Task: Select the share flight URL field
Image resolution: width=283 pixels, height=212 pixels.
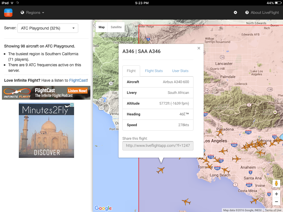Action: [x=158, y=146]
